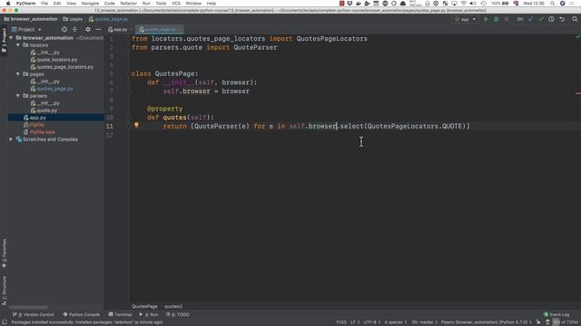581x326 pixels.
Task: Open the VCS menu
Action: click(x=176, y=4)
